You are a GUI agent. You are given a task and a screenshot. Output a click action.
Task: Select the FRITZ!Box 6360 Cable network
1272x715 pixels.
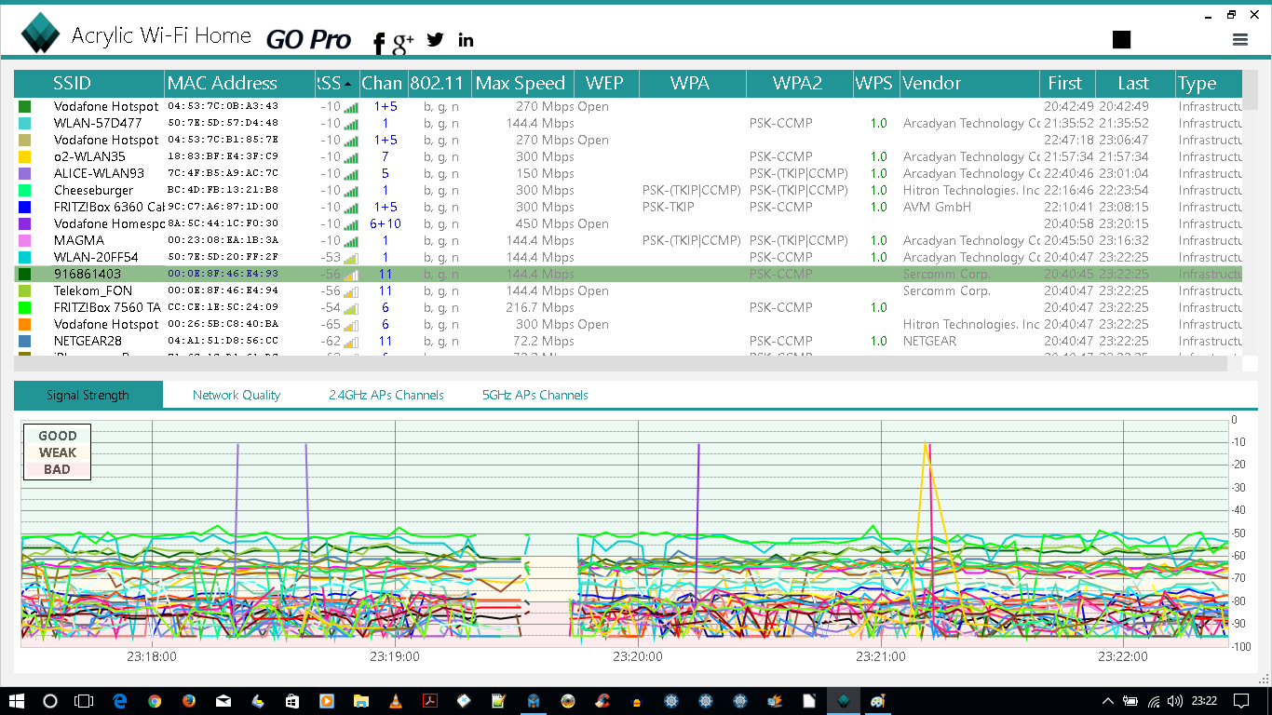(629, 207)
